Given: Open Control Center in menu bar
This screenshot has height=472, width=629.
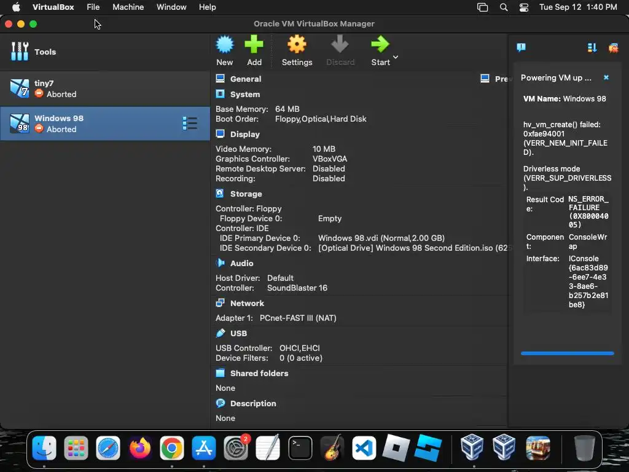Looking at the screenshot, I should [x=524, y=7].
